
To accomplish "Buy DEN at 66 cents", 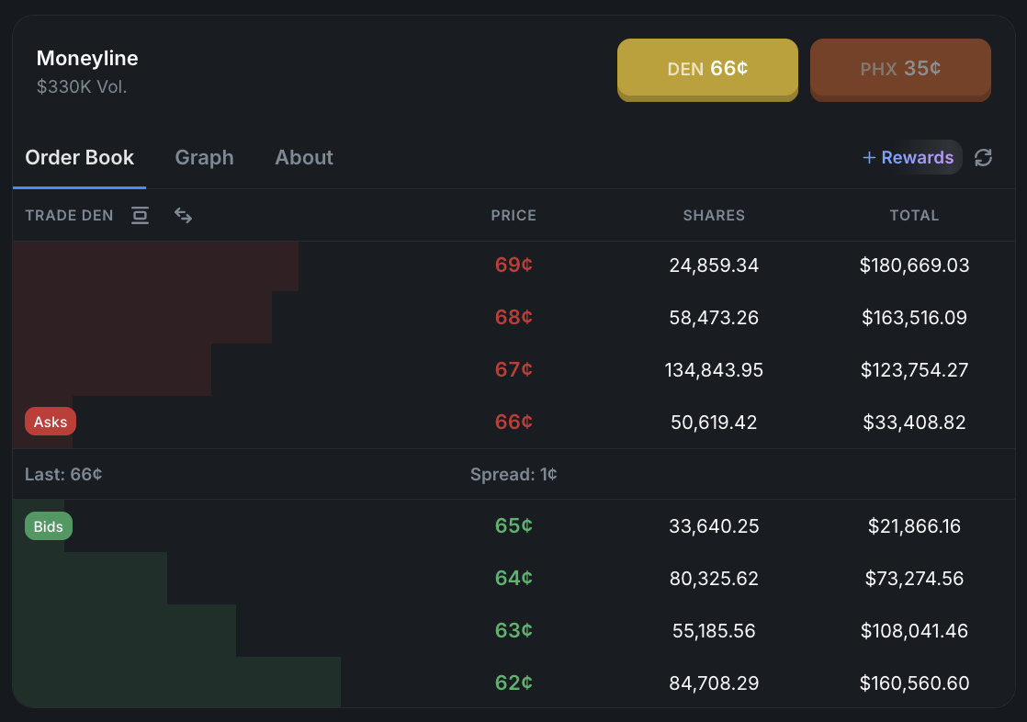I will click(707, 69).
